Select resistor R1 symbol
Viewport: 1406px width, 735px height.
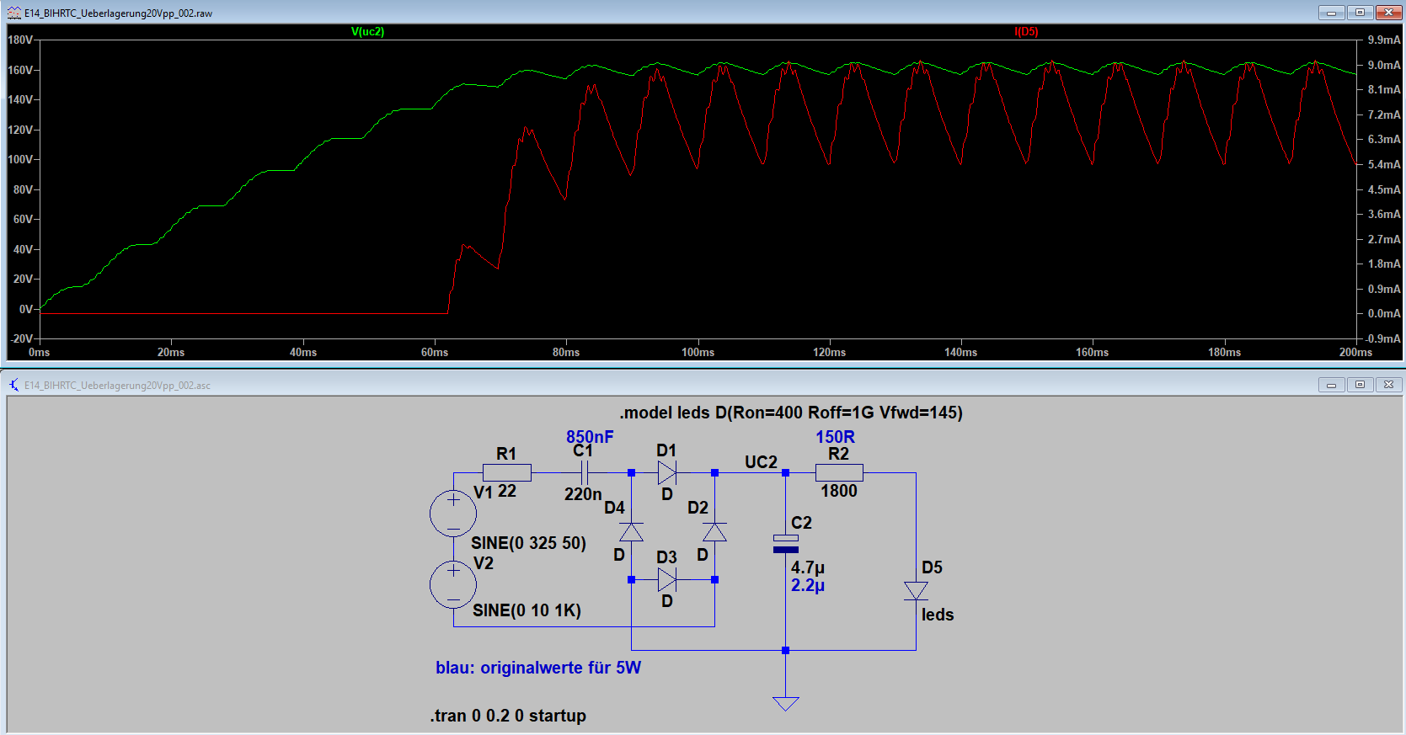pyautogui.click(x=506, y=472)
